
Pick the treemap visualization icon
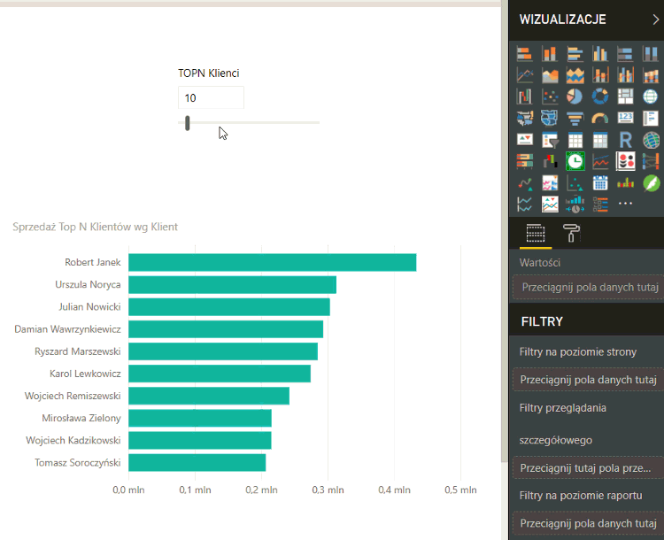click(x=625, y=96)
